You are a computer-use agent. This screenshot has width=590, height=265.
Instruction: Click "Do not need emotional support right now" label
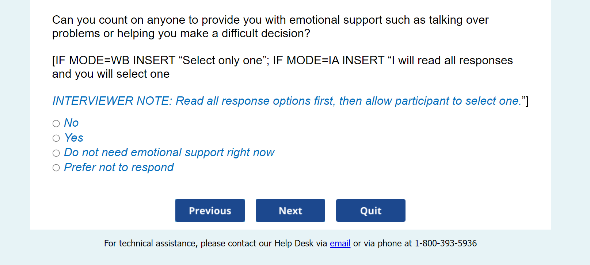pos(169,153)
